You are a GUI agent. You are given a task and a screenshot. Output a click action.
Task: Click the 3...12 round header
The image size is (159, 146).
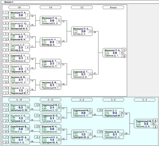tap(50, 100)
